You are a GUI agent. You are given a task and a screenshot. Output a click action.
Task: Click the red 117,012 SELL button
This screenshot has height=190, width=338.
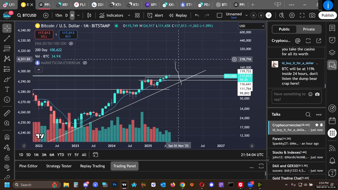click(44, 35)
